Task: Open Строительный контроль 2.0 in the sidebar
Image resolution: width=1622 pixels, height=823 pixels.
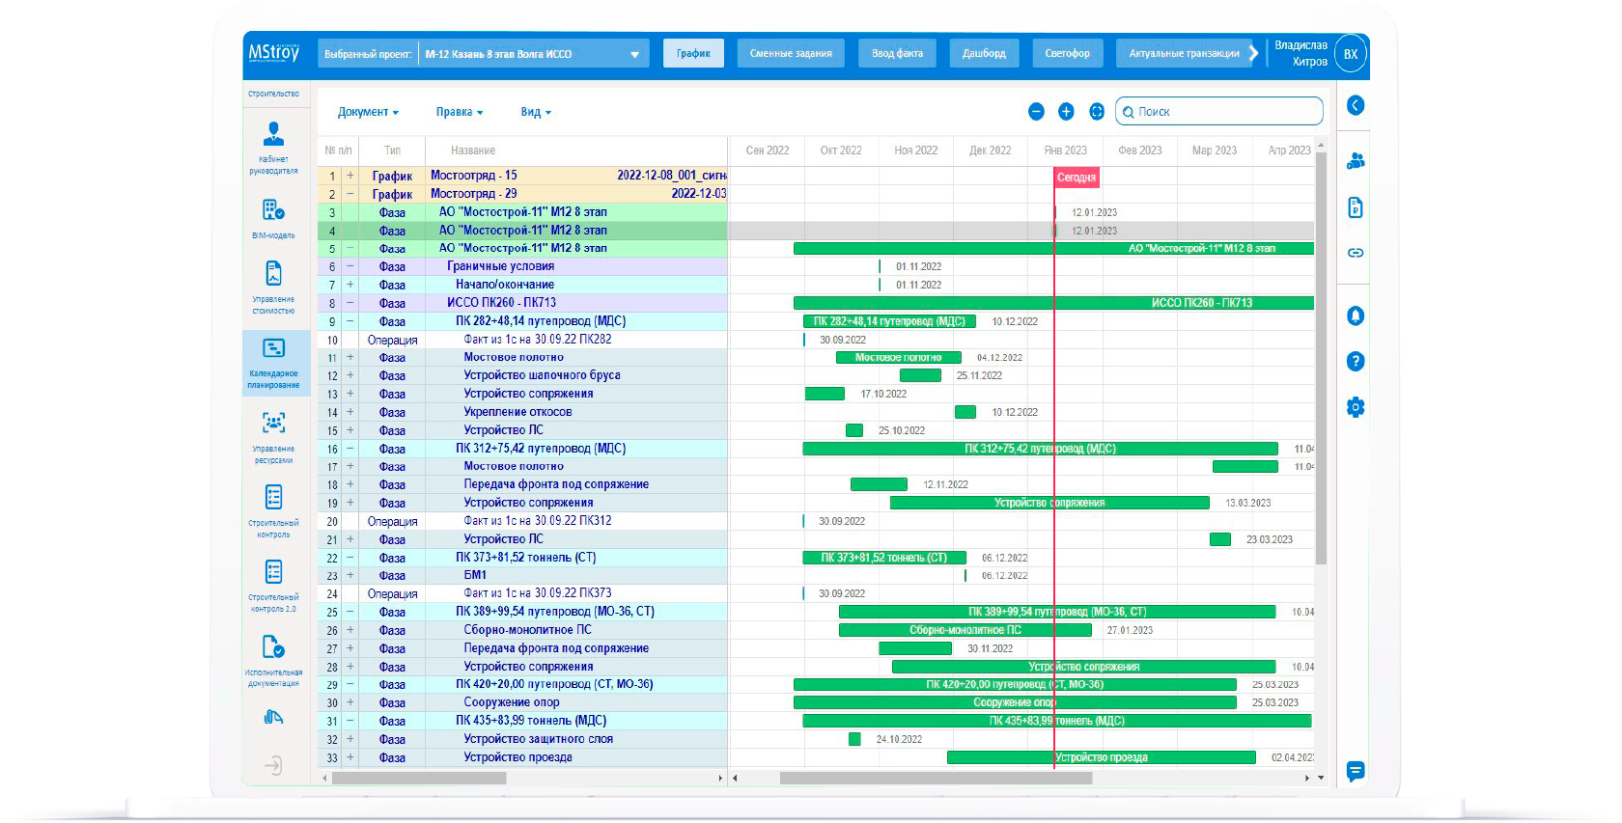Action: point(273,586)
